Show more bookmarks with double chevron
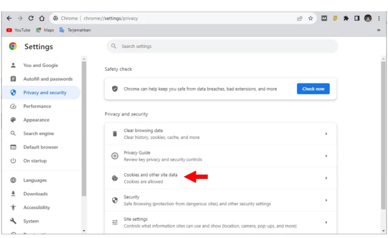 [x=378, y=30]
